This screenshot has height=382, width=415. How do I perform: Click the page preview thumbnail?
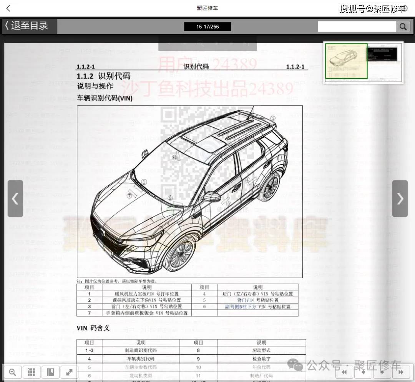363,62
